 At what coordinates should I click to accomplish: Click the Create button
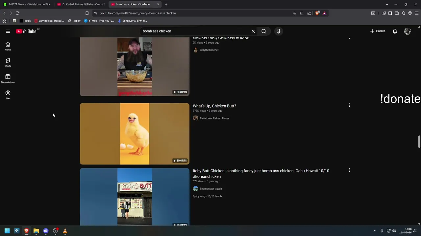(x=378, y=31)
